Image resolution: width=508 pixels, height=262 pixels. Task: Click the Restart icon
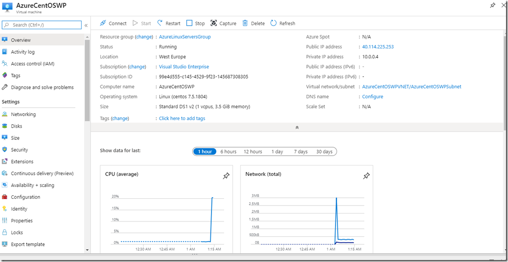[x=160, y=23]
